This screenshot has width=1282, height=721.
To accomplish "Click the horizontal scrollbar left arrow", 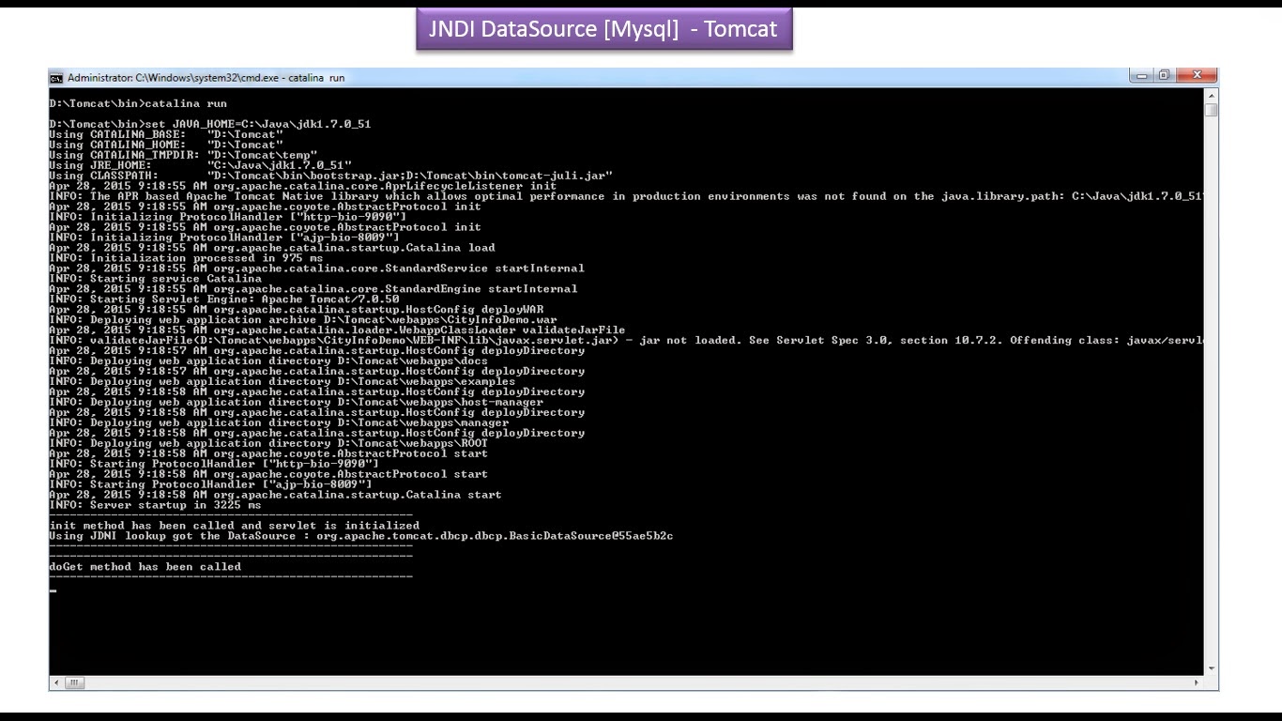I will click(56, 683).
